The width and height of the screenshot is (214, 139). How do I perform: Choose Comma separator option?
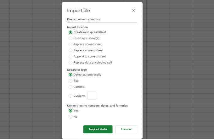70,87
